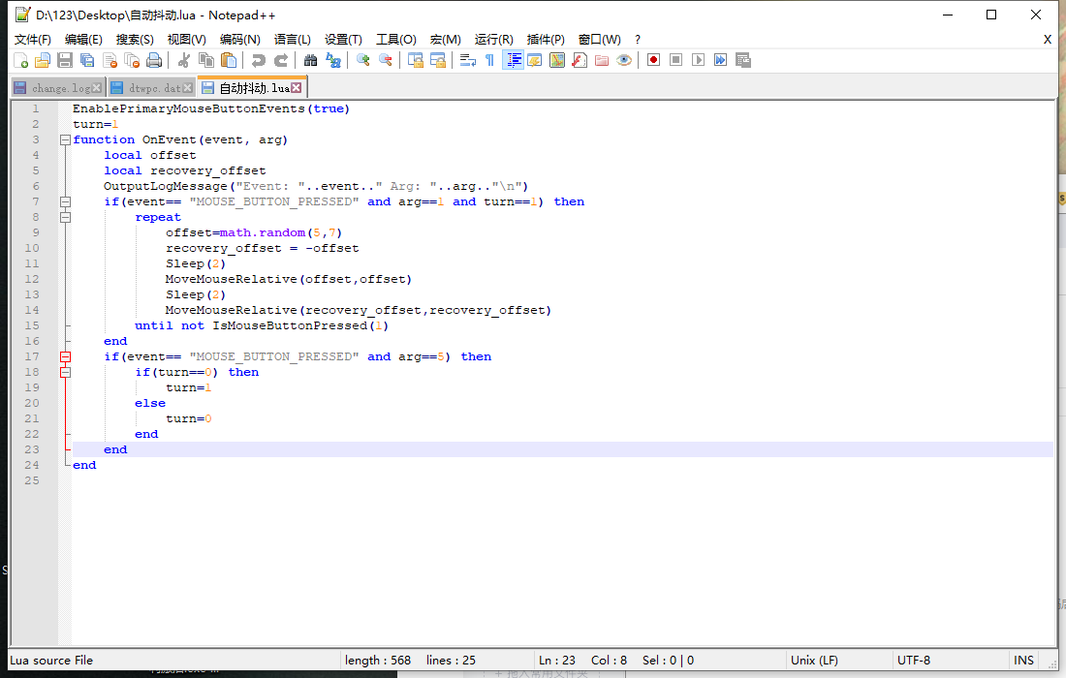Toggle word wrap
Viewport: 1066px width, 678px height.
click(x=468, y=60)
